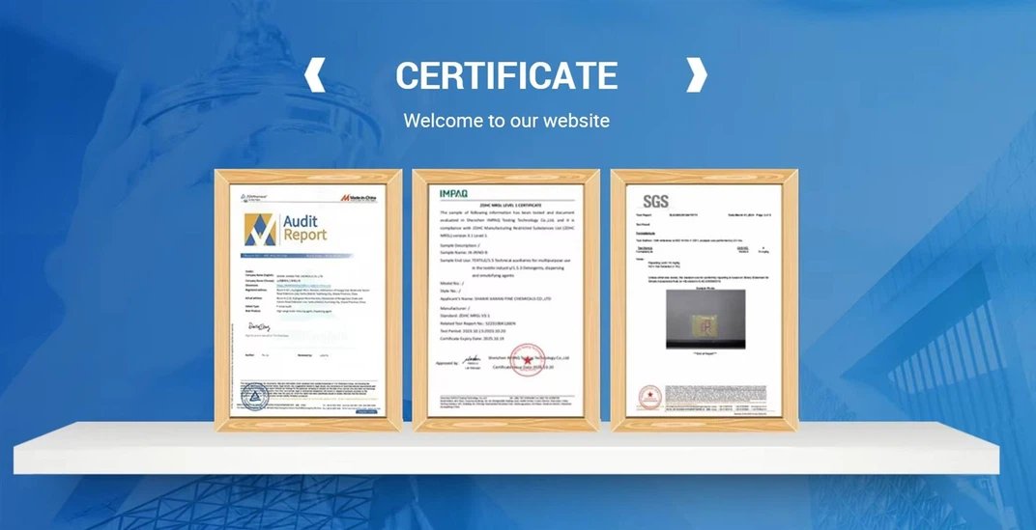
Task: Click the sample photo in the SGS report
Action: (705, 320)
